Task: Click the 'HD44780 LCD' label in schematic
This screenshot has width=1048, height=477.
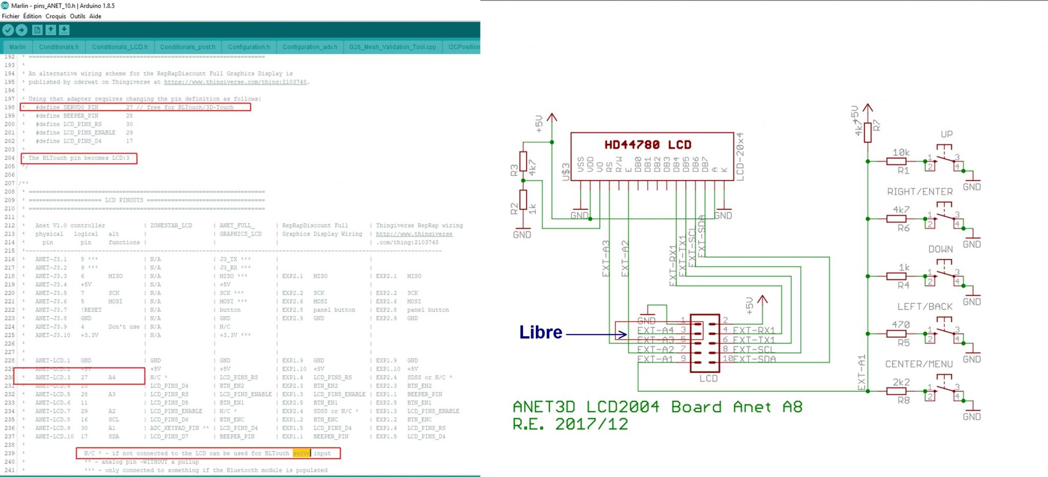Action: tap(647, 145)
